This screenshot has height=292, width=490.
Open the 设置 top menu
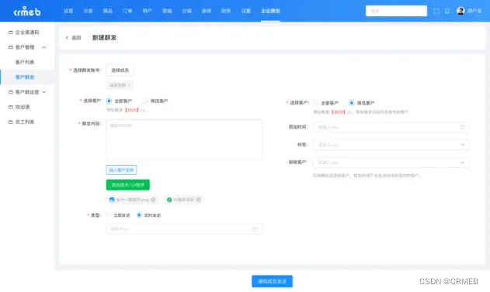(x=246, y=11)
